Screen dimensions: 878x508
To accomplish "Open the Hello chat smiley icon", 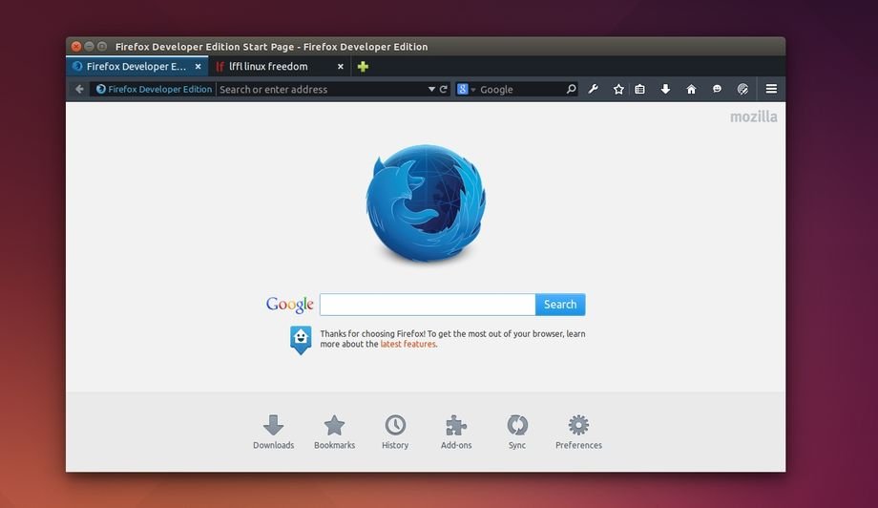I will pos(717,89).
